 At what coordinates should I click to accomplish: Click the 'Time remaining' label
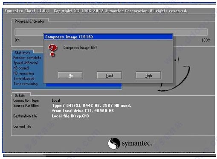[26, 84]
